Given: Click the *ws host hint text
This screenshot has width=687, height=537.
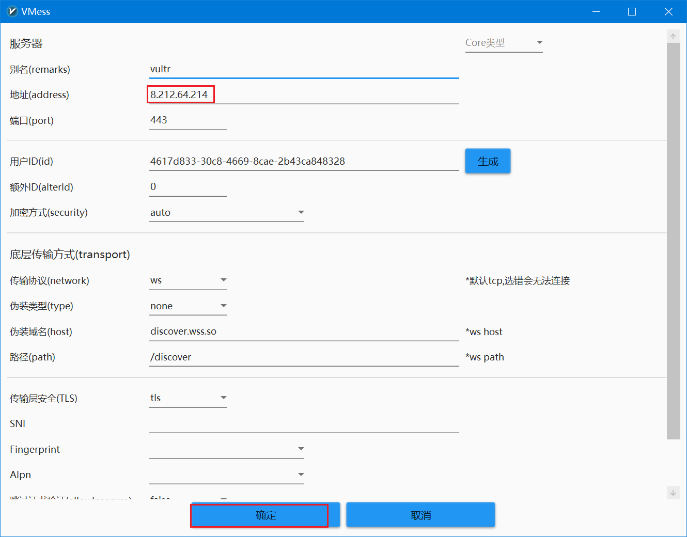Looking at the screenshot, I should [x=484, y=331].
